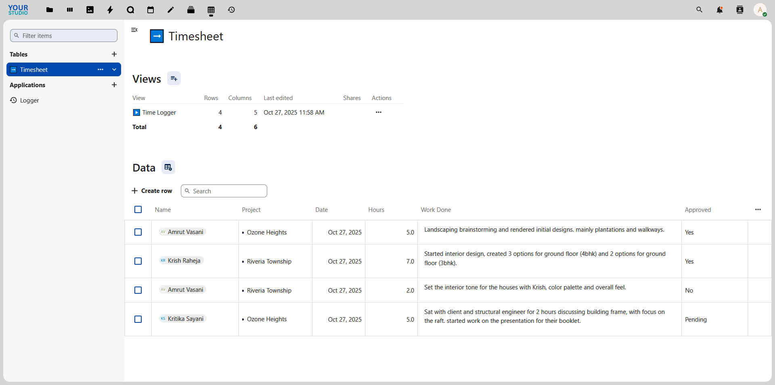Tick the select-all rows checkbox in header
Screen dimensions: 775x385
[138, 209]
